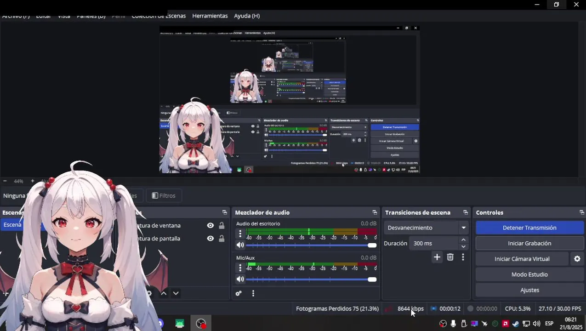
Task: Open the Herramientas menu
Action: pyautogui.click(x=210, y=16)
